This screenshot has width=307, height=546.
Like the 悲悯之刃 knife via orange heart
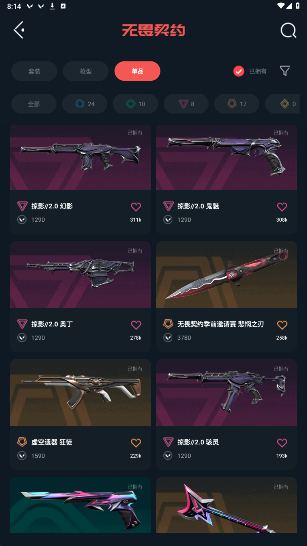[x=282, y=325]
